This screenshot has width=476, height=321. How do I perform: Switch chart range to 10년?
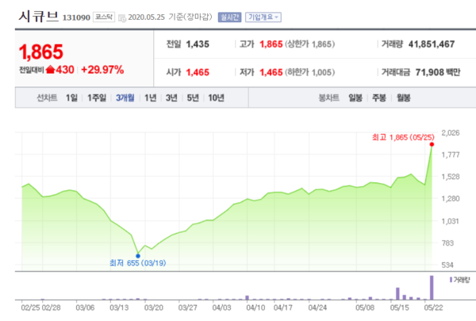pyautogui.click(x=216, y=97)
